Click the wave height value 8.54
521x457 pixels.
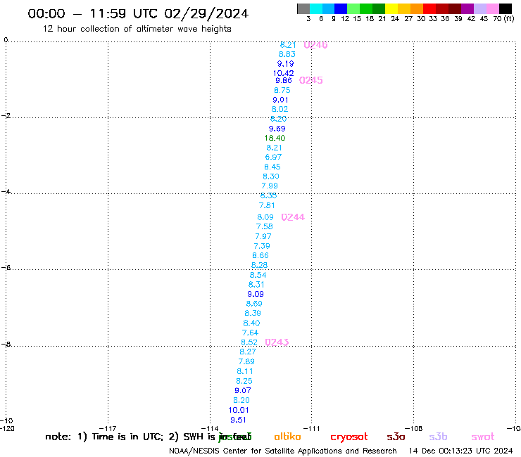coord(258,275)
